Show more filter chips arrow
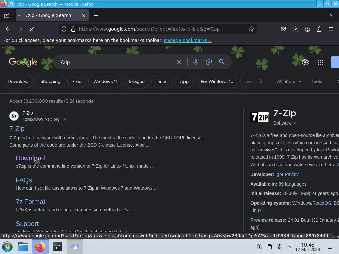339x254 pixels. [261, 81]
